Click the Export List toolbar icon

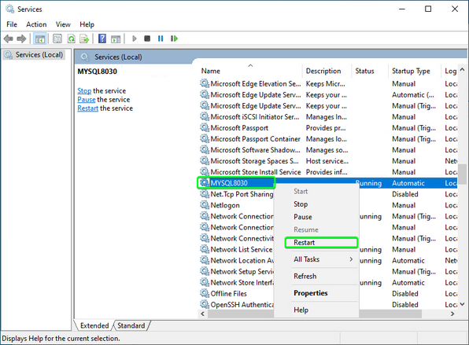point(85,39)
